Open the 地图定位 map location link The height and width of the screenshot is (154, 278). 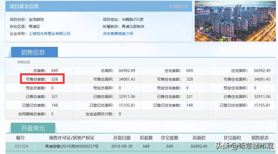(180, 6)
